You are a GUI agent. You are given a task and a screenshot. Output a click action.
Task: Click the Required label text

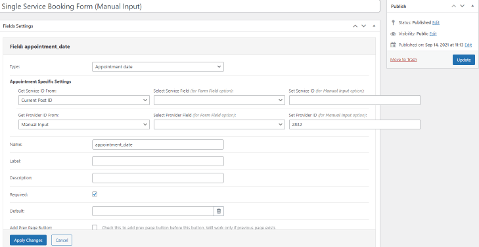click(18, 194)
